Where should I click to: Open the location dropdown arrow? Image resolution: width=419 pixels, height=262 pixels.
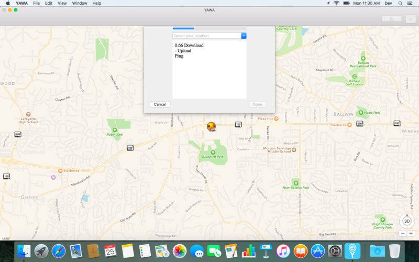pyautogui.click(x=244, y=36)
